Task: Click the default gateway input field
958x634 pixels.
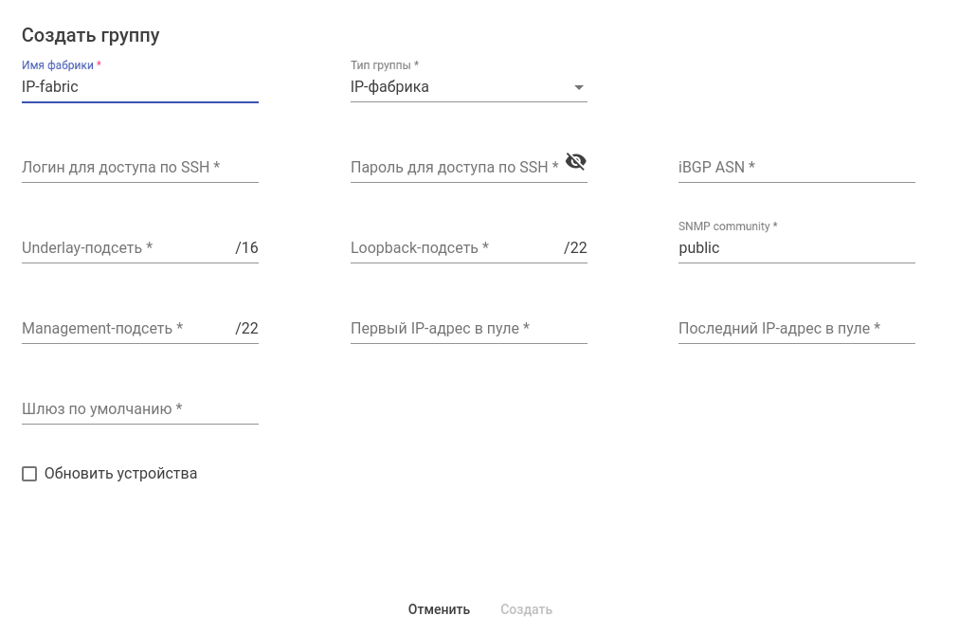Action: (139, 409)
